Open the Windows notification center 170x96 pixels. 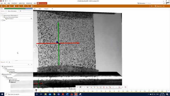click(167, 94)
